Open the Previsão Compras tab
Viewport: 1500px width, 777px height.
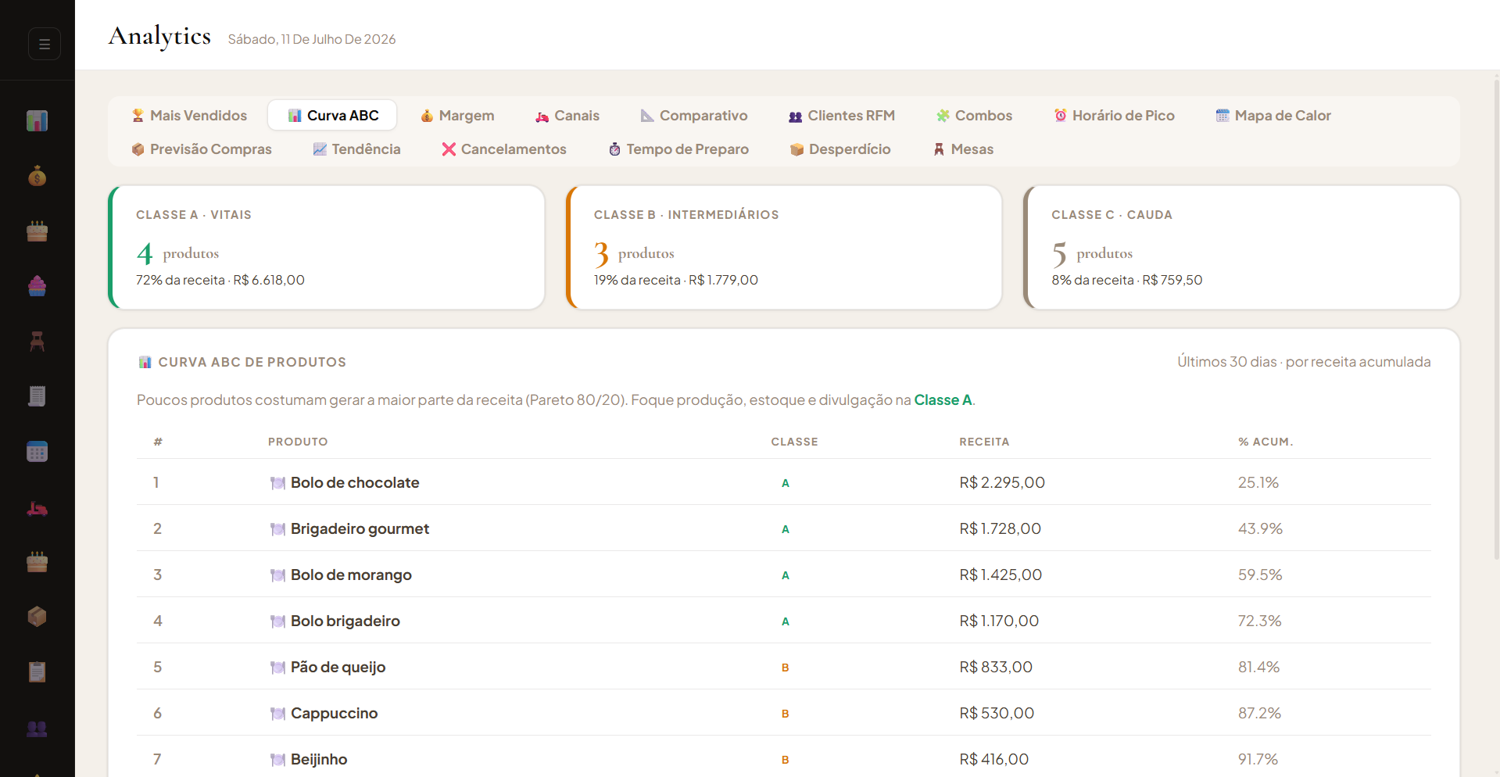[x=202, y=149]
